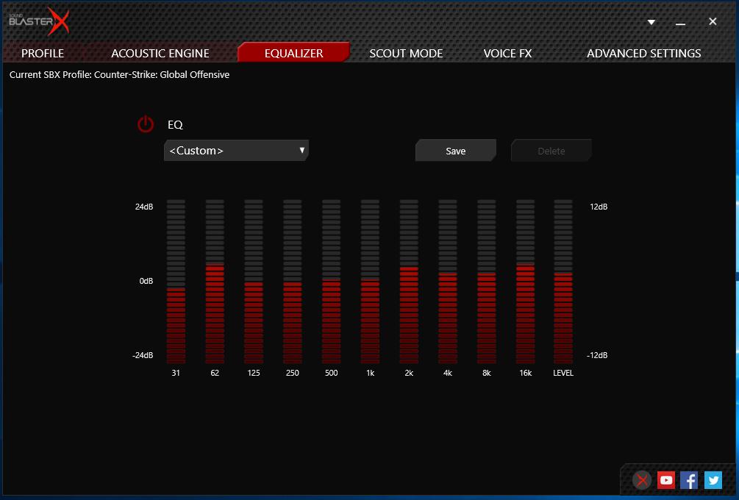
Task: Open the Acoustic Engine tab
Action: click(x=160, y=53)
